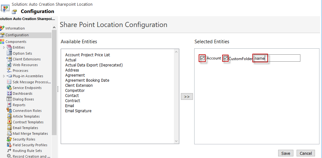Click the Security Roles icon

pyautogui.click(x=9, y=139)
